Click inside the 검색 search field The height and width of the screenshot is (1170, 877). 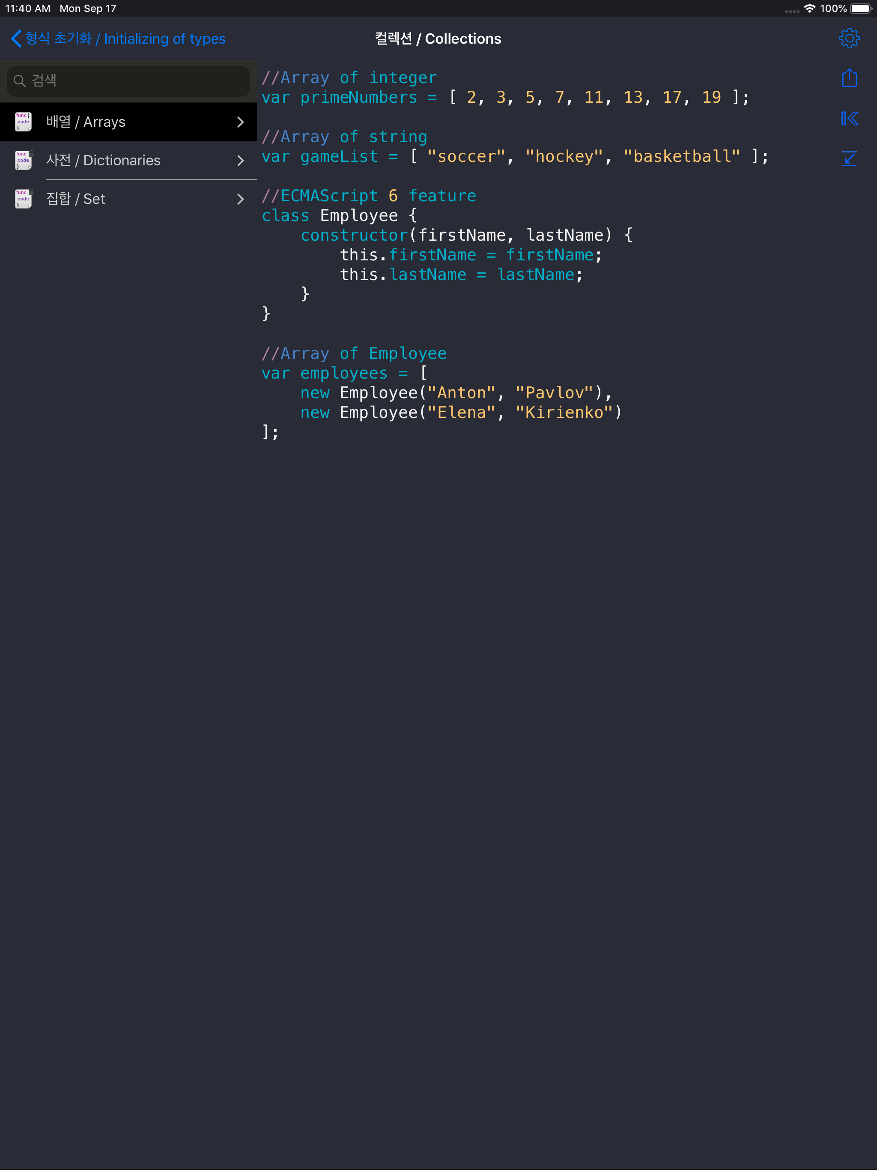coord(127,81)
